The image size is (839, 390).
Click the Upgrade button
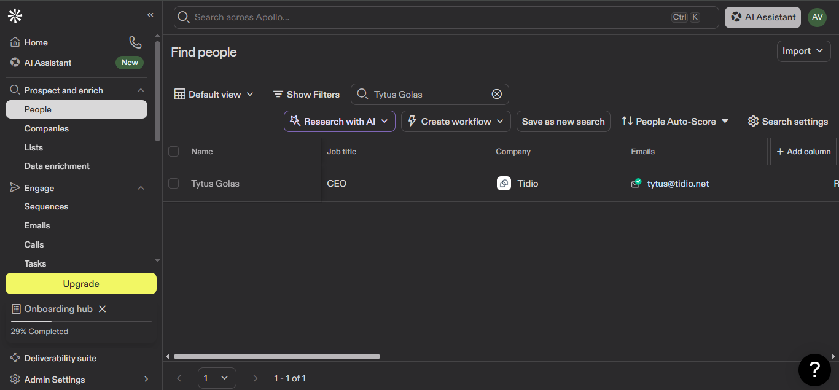pyautogui.click(x=81, y=284)
